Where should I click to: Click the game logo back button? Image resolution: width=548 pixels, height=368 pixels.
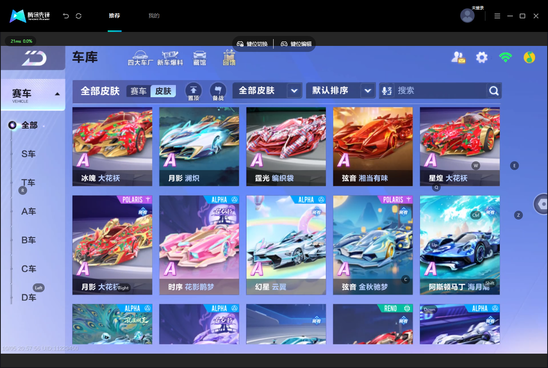(34, 58)
